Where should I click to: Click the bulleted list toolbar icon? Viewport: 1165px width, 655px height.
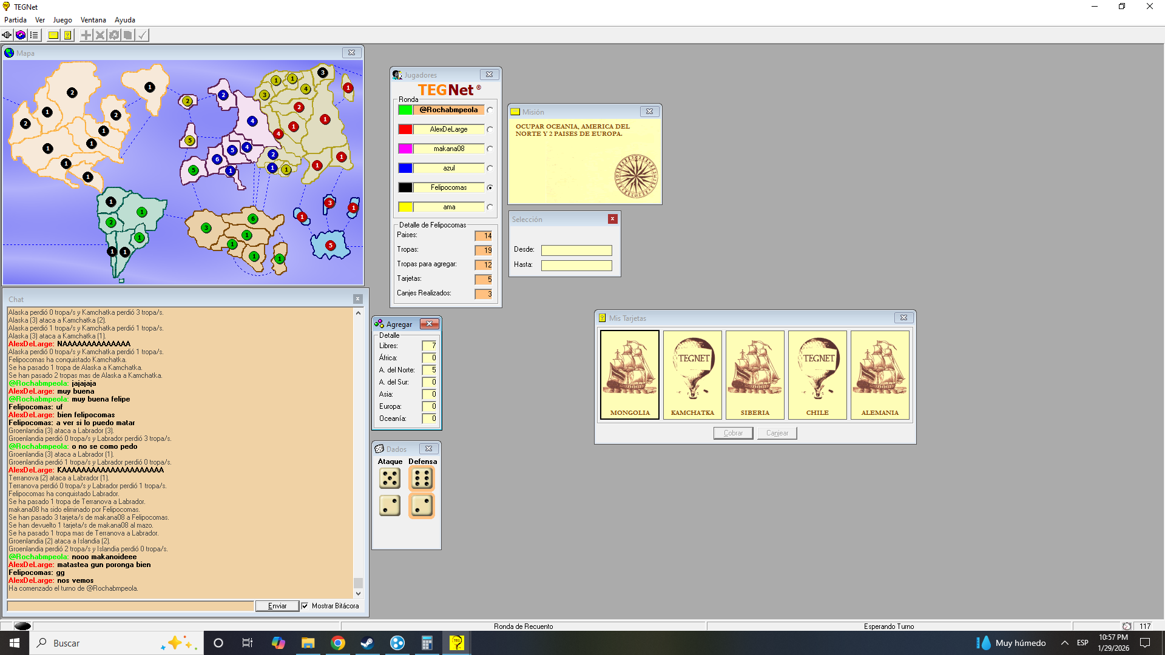34,35
